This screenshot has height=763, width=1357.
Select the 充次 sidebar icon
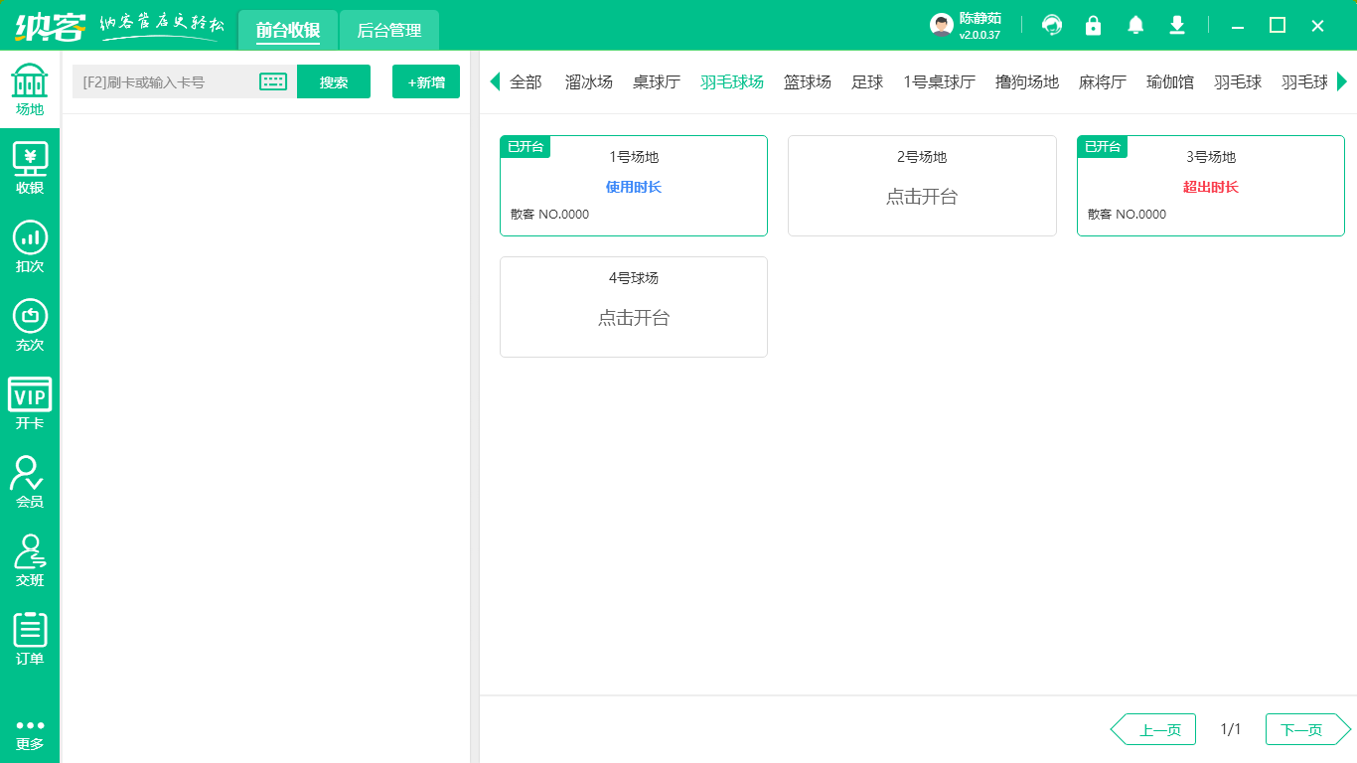pos(30,325)
